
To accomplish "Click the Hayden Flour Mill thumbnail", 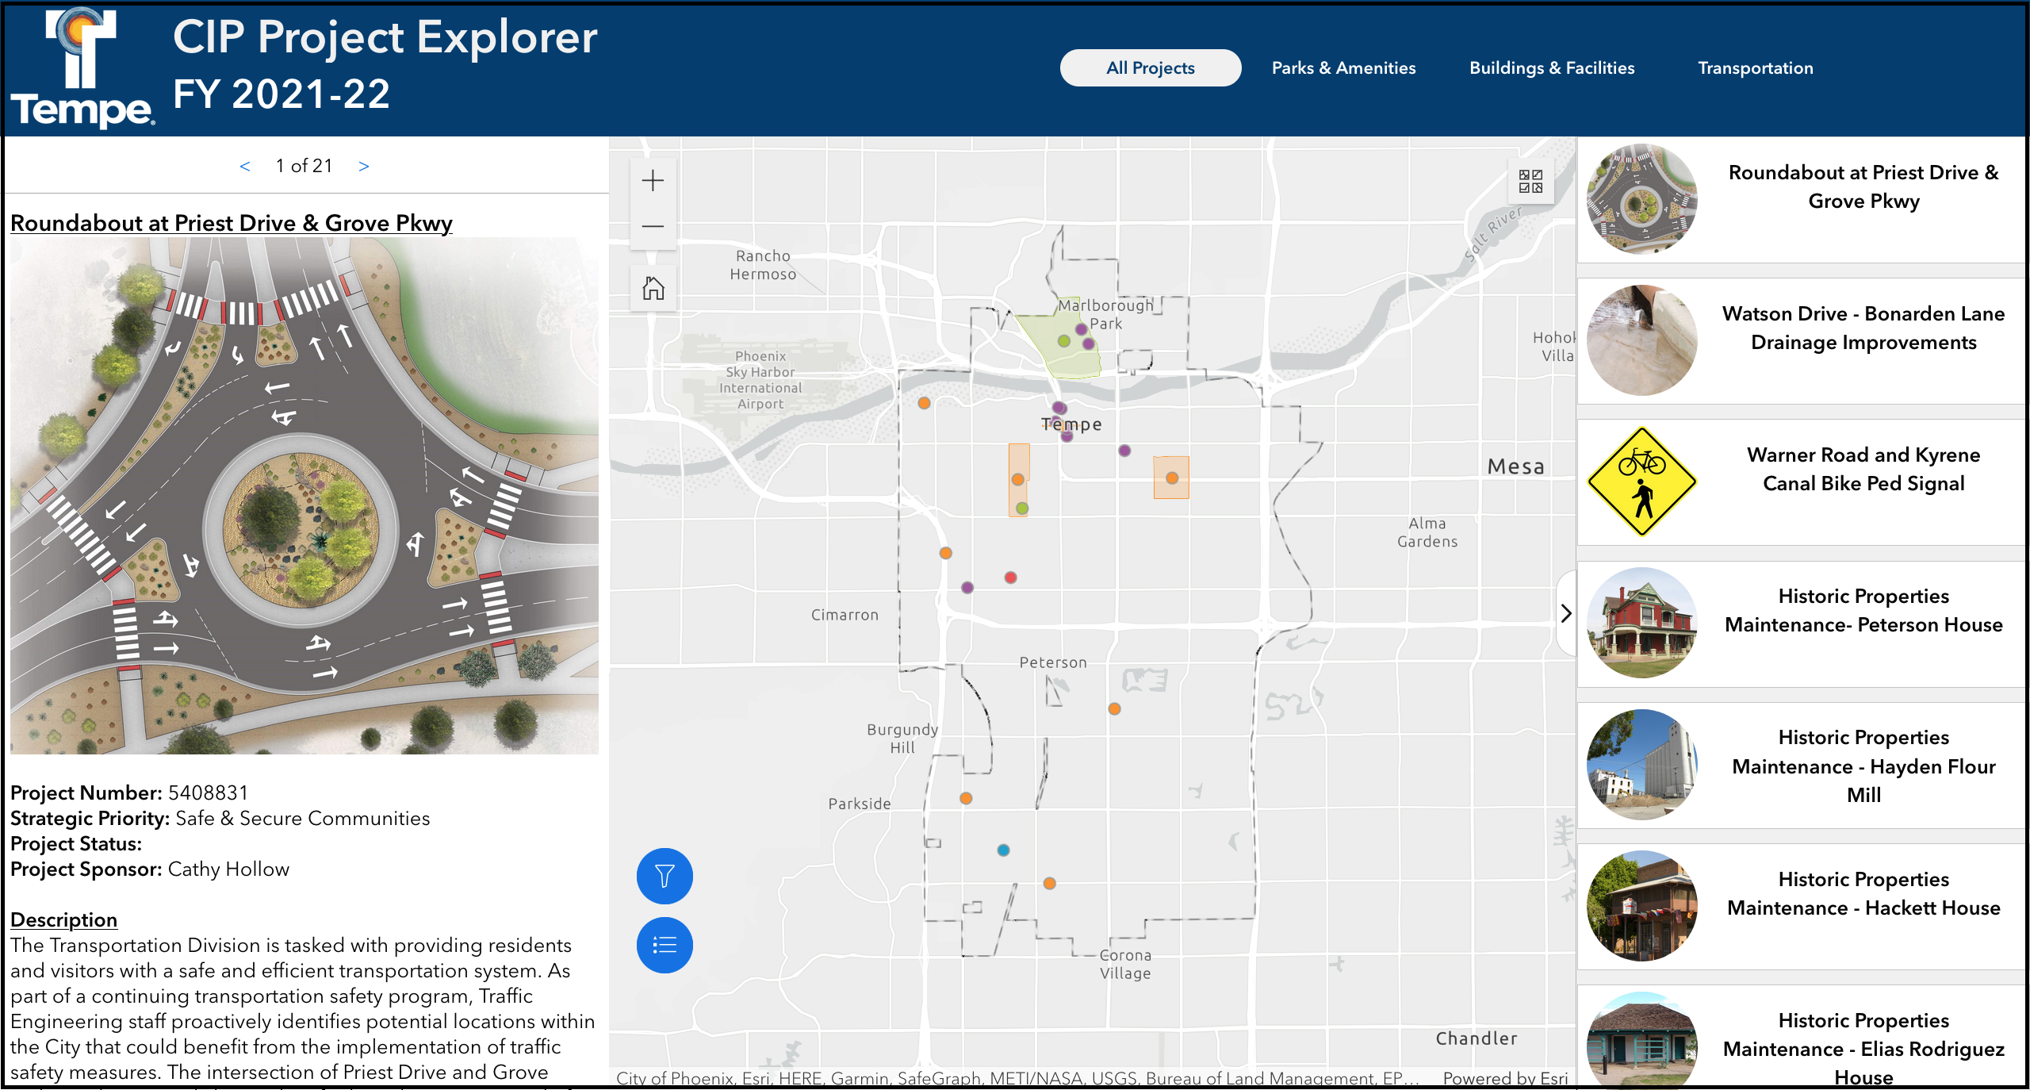I will coord(1641,765).
